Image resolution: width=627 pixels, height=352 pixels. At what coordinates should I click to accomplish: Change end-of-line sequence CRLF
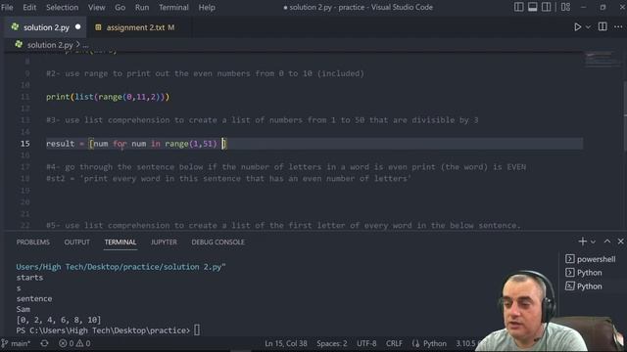(394, 343)
